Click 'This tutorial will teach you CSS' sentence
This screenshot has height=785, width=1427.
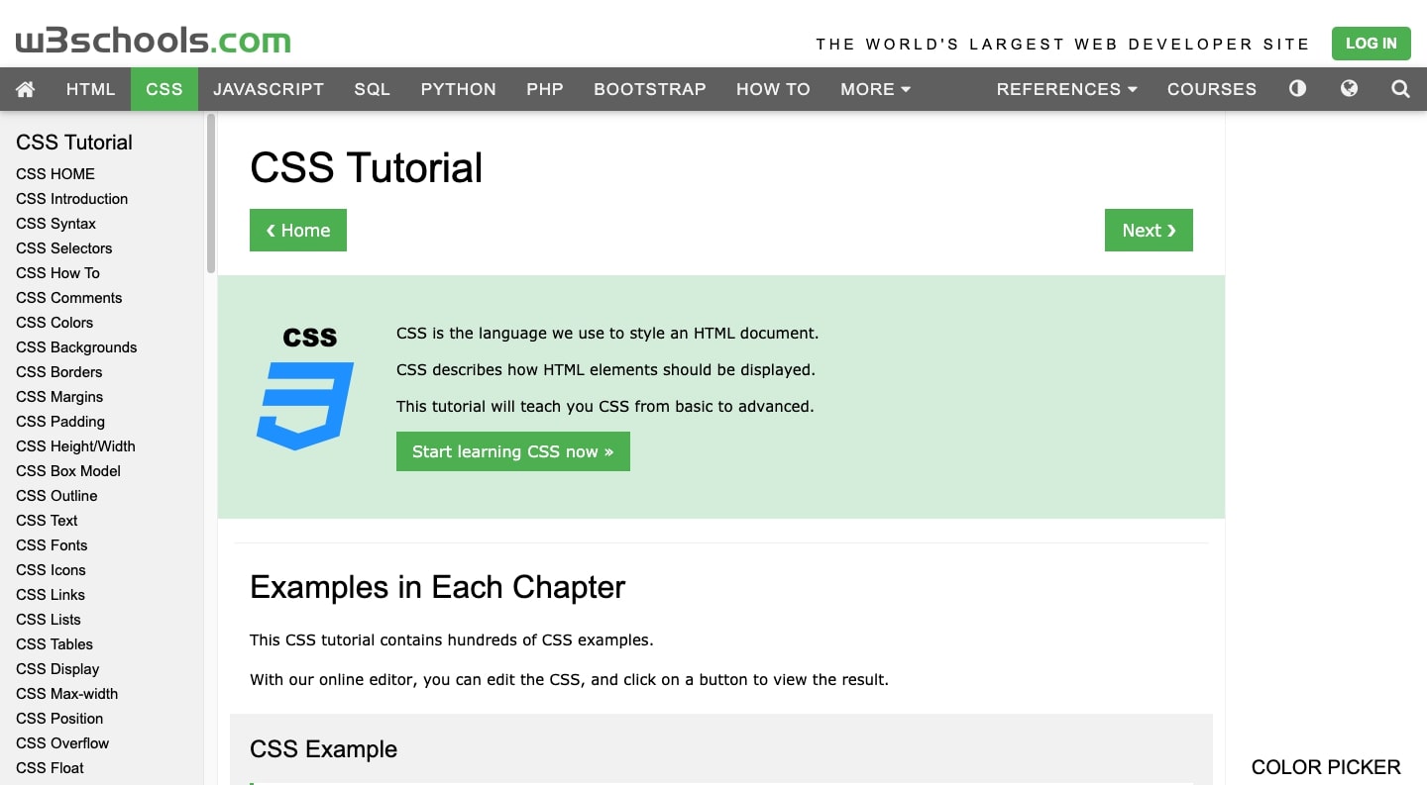pyautogui.click(x=605, y=406)
